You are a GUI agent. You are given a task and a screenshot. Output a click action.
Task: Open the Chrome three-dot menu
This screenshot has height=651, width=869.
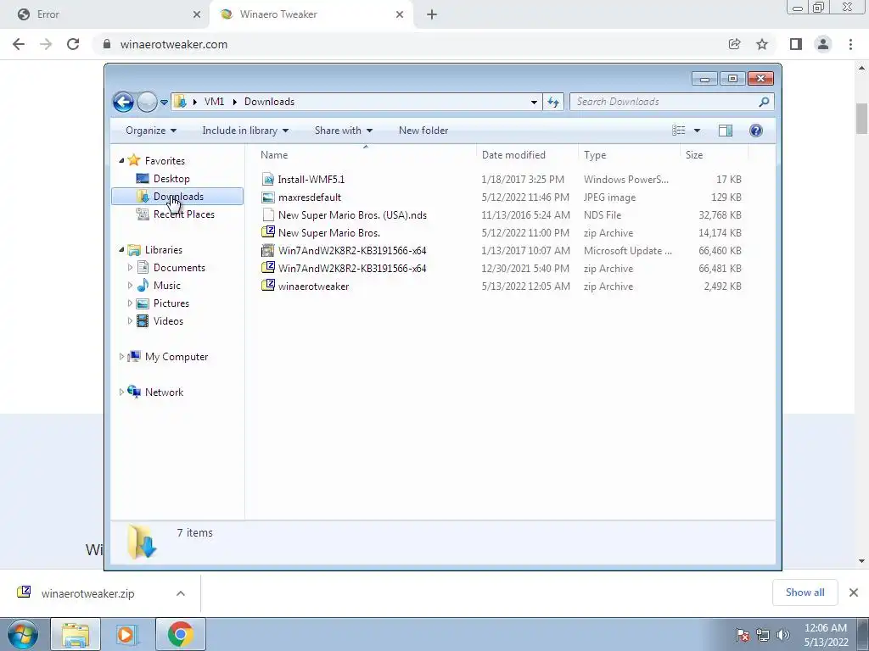tap(850, 44)
